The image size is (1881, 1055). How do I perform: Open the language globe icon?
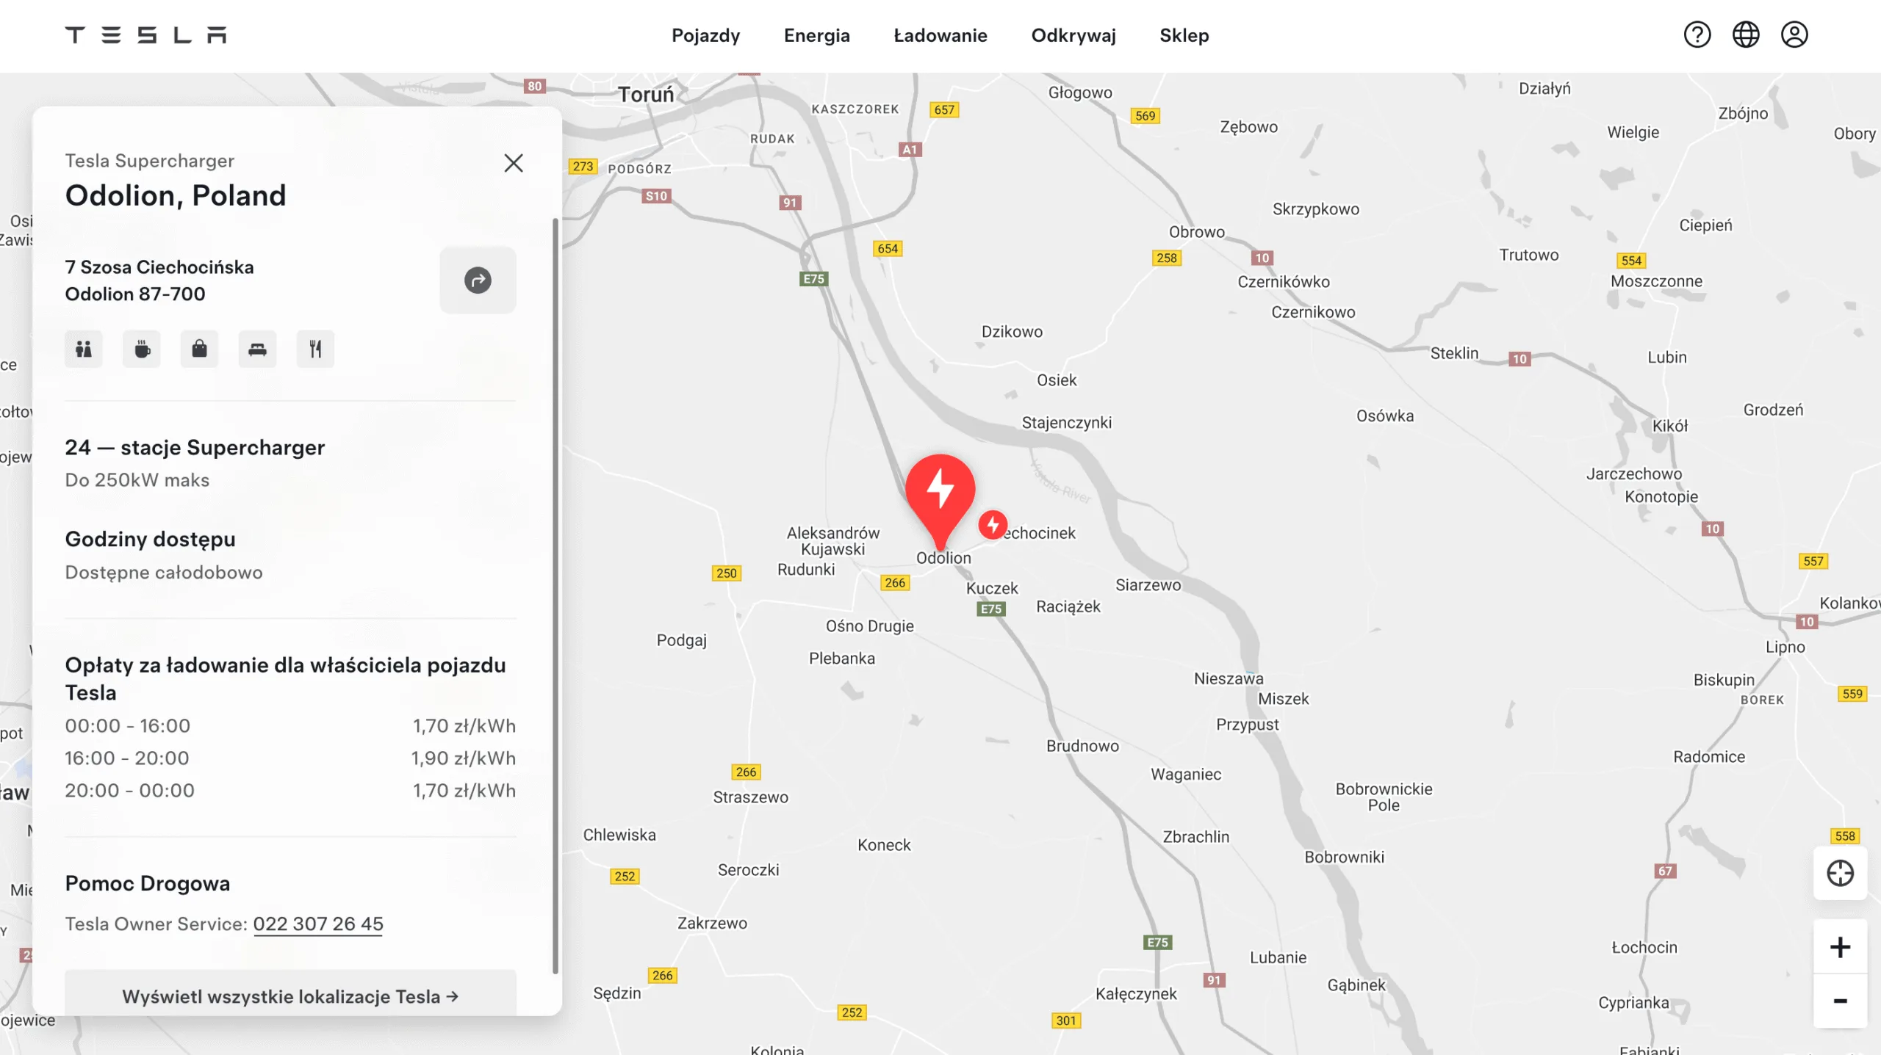tap(1746, 35)
